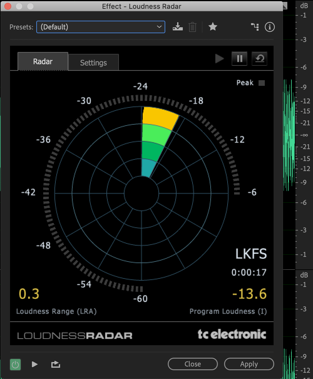Close the Loudness Radar dialog
This screenshot has width=313, height=379.
click(x=193, y=364)
